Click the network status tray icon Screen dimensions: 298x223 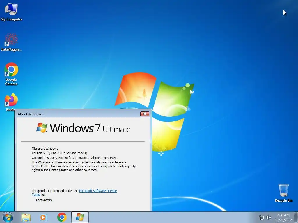pyautogui.click(x=262, y=218)
